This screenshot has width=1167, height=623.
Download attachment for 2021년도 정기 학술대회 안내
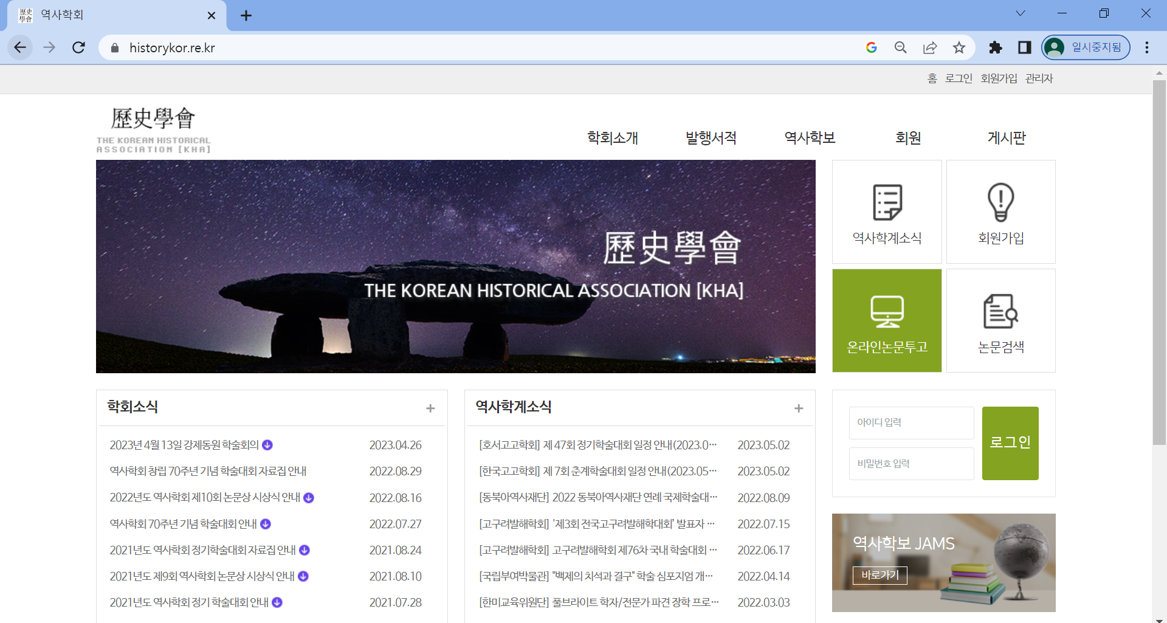[x=277, y=602]
